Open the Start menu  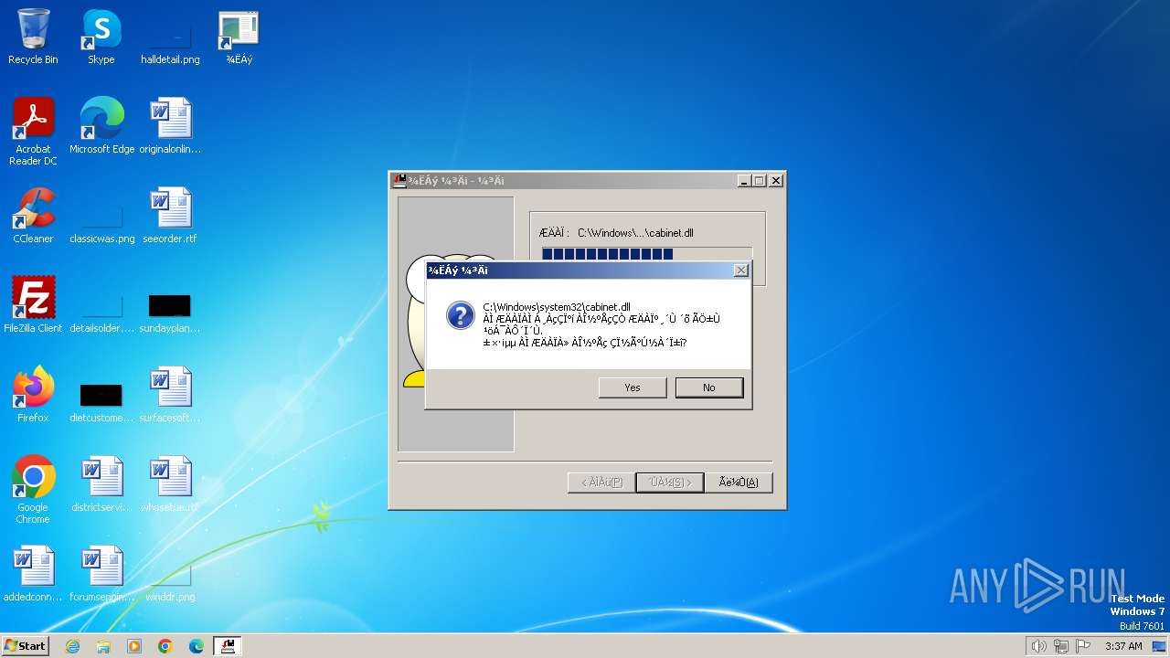click(26, 646)
